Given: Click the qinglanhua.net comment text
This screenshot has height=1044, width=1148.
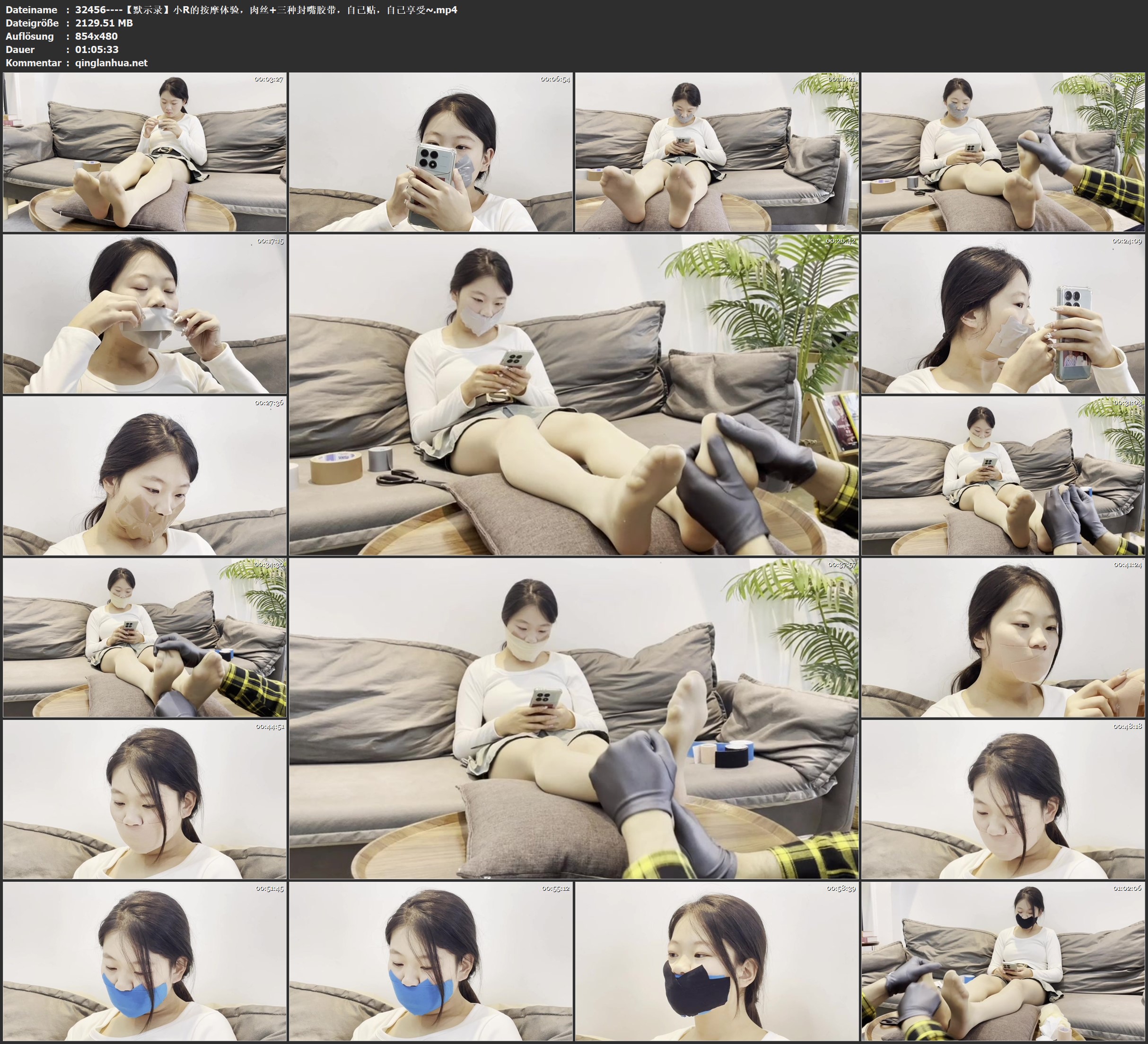Looking at the screenshot, I should point(111,62).
